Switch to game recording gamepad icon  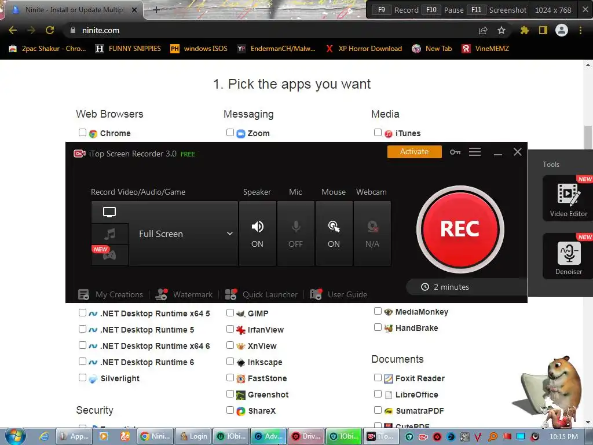click(x=109, y=255)
